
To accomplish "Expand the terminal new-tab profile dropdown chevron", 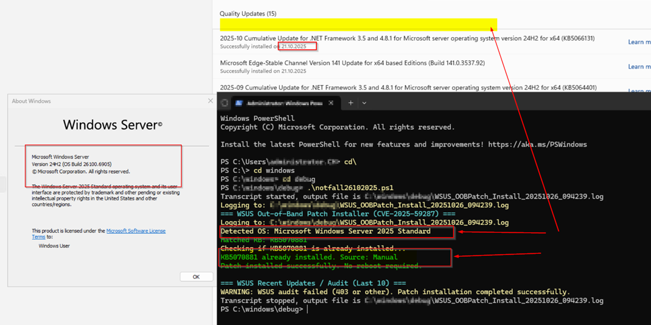I will coord(364,103).
